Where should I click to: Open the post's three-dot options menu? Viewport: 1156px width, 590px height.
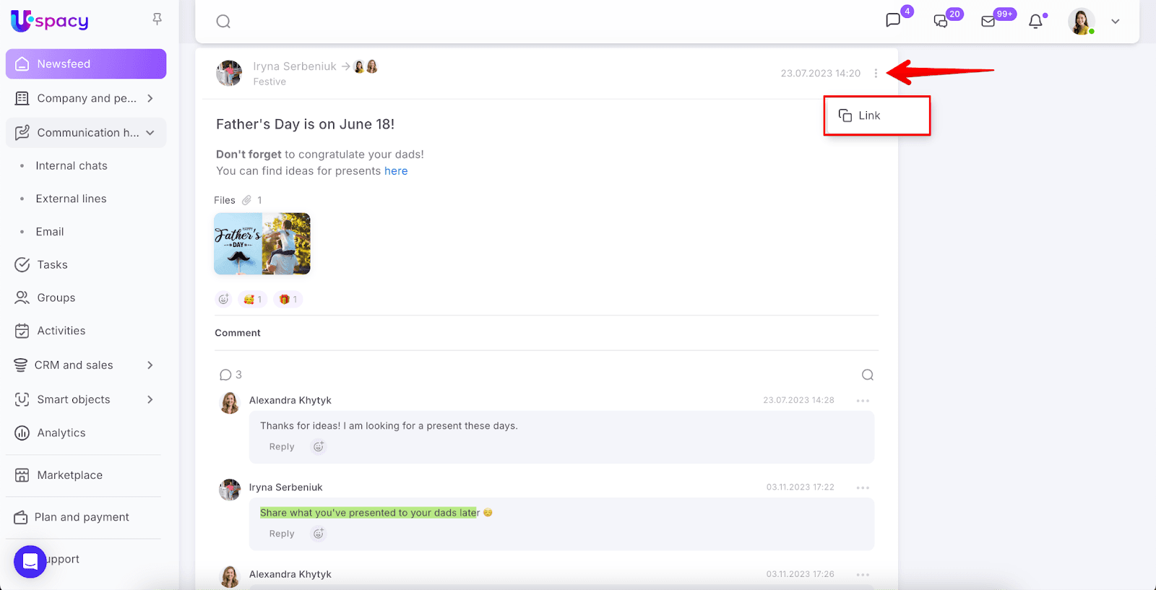[x=876, y=73]
